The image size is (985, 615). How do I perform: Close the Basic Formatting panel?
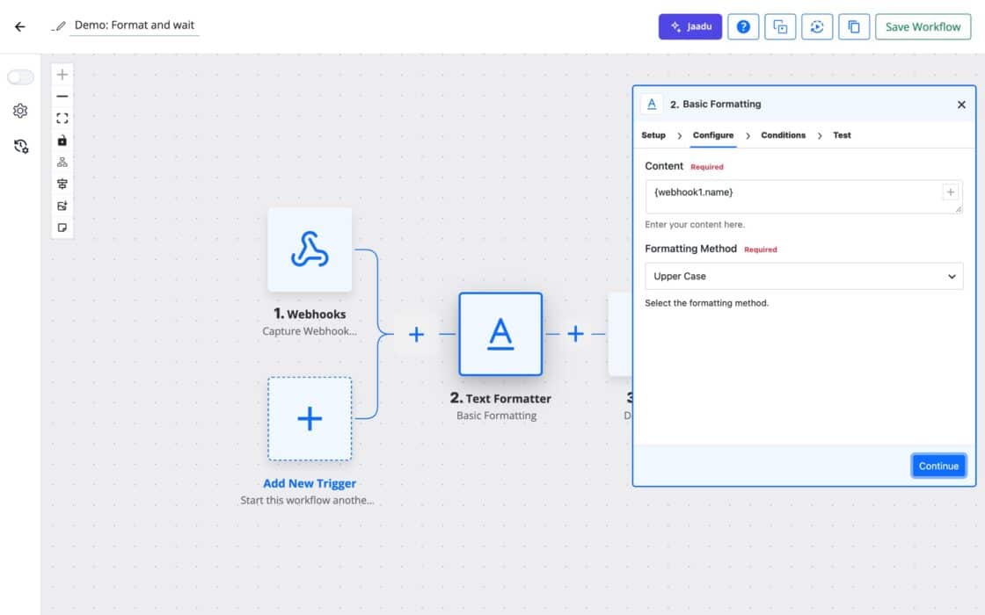coord(961,105)
